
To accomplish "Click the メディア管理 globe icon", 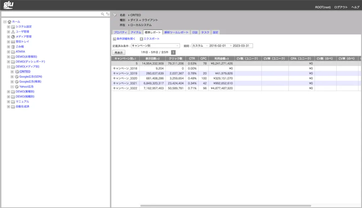I will (x=13, y=37).
